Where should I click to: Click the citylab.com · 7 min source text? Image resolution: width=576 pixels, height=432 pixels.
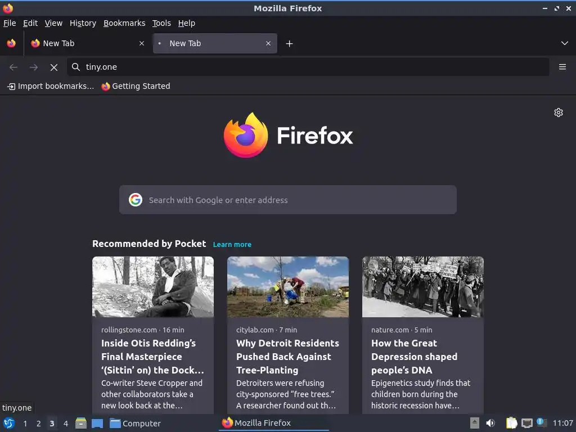267,330
